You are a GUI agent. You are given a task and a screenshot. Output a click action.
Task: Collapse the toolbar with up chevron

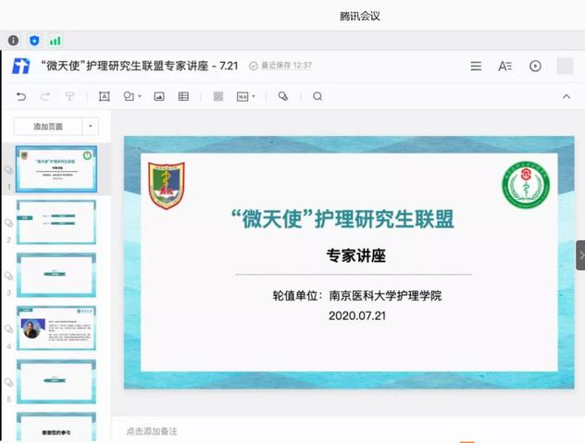click(566, 96)
